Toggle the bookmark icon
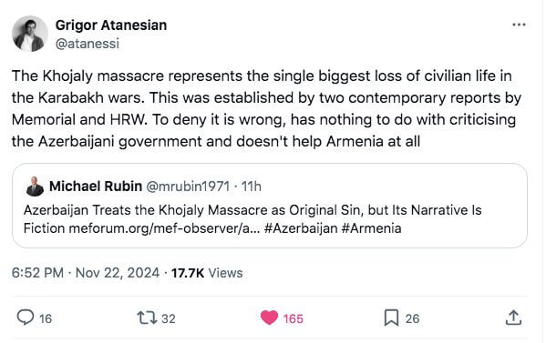 tap(391, 318)
